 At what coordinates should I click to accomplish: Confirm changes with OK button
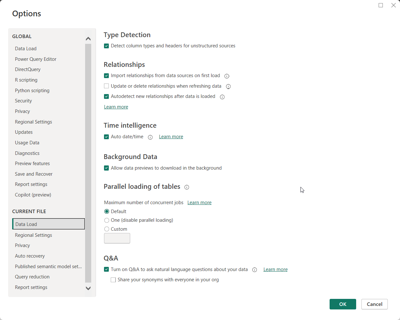343,304
